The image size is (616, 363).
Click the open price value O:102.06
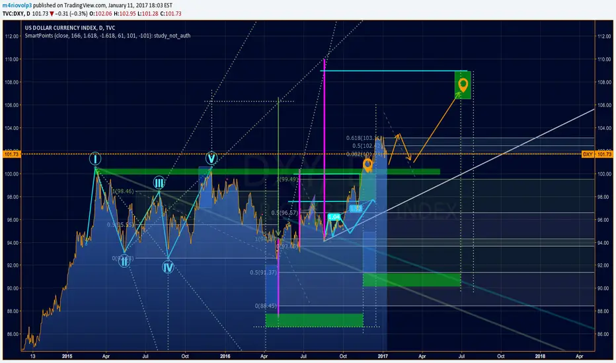pos(100,14)
